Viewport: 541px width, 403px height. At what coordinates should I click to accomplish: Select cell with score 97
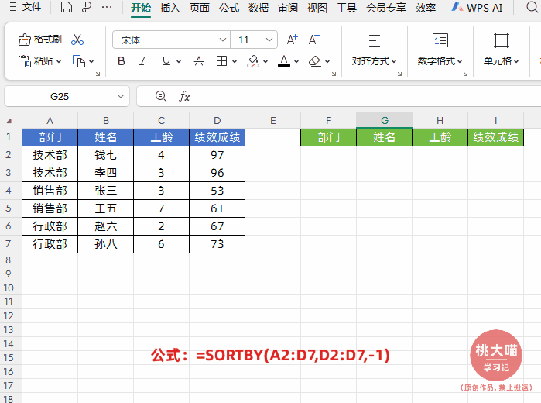point(217,155)
